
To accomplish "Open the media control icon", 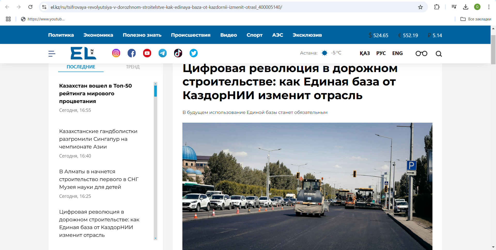I will pyautogui.click(x=454, y=7).
